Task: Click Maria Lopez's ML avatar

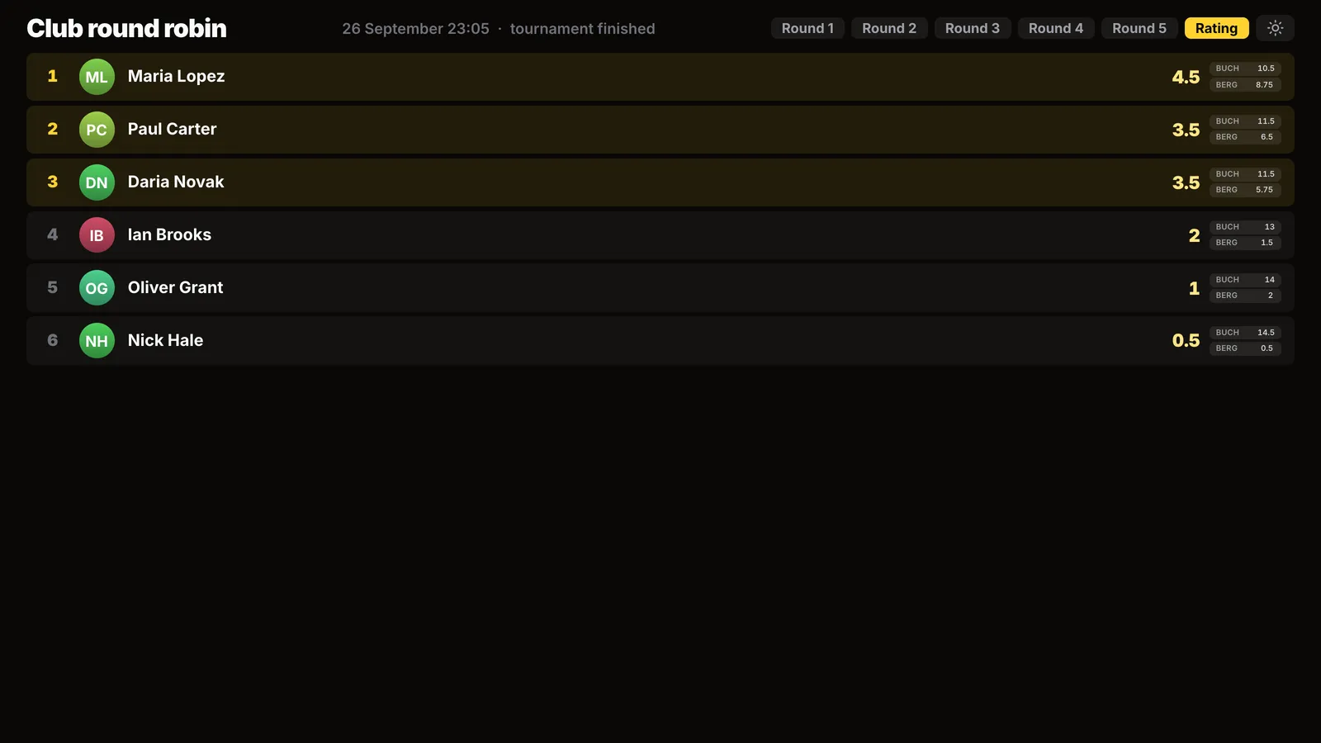Action: click(97, 77)
